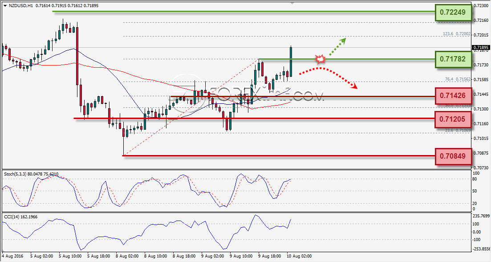The height and width of the screenshot is (262, 491).
Task: Select the 0.71205 support level label
Action: coord(453,119)
